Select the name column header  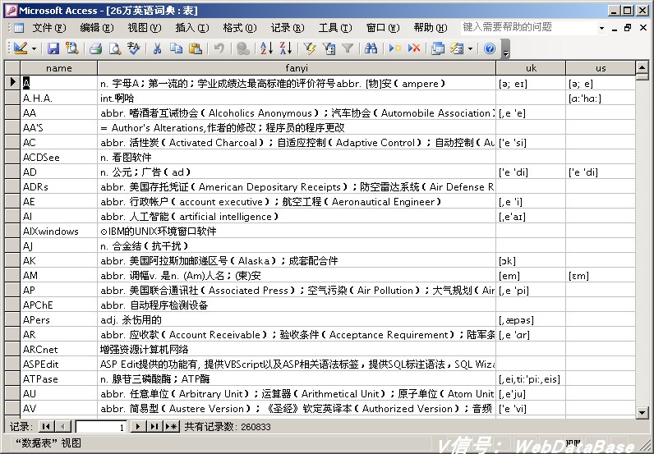(59, 68)
